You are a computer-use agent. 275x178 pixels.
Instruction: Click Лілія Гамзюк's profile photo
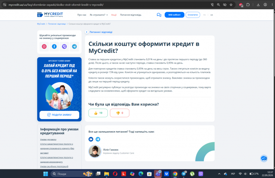[x=95, y=152]
